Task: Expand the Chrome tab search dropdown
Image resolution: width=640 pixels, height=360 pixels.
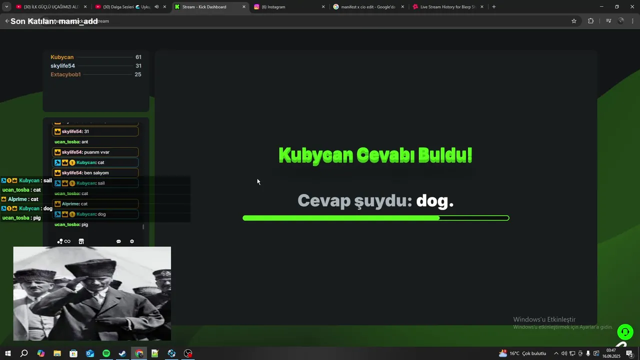Action: click(6, 7)
